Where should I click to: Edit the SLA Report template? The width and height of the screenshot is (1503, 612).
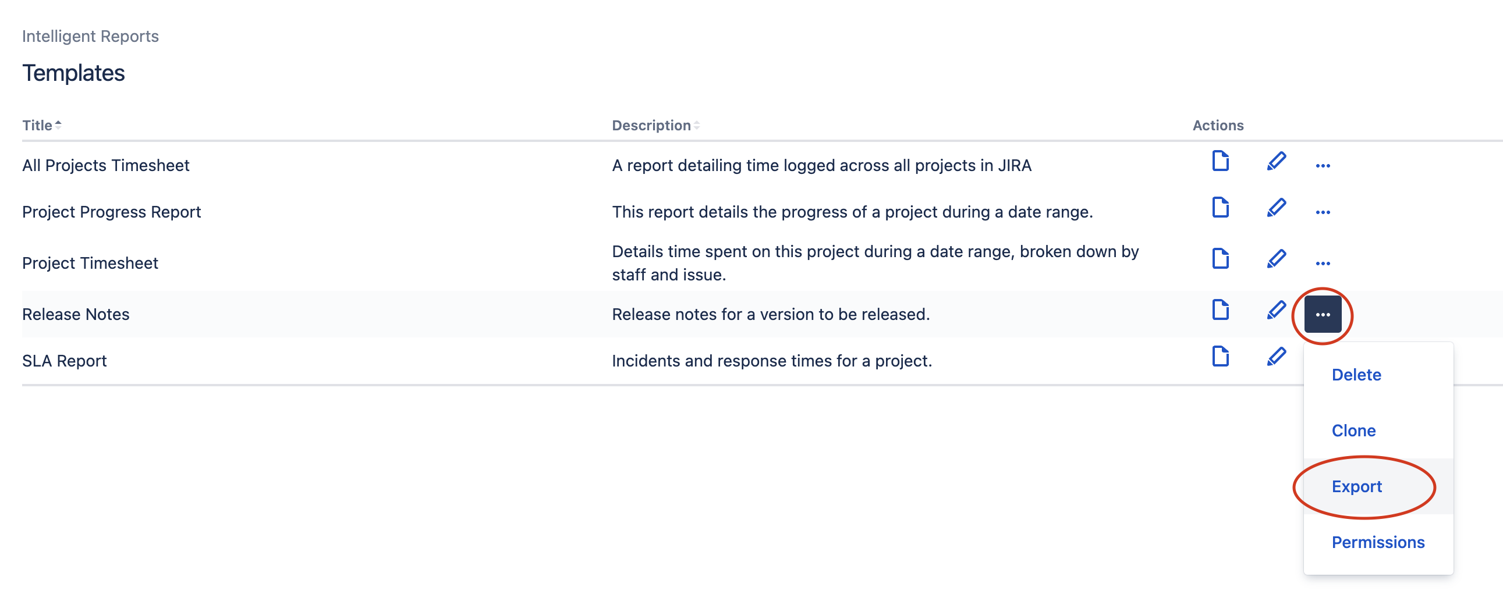[1276, 357]
